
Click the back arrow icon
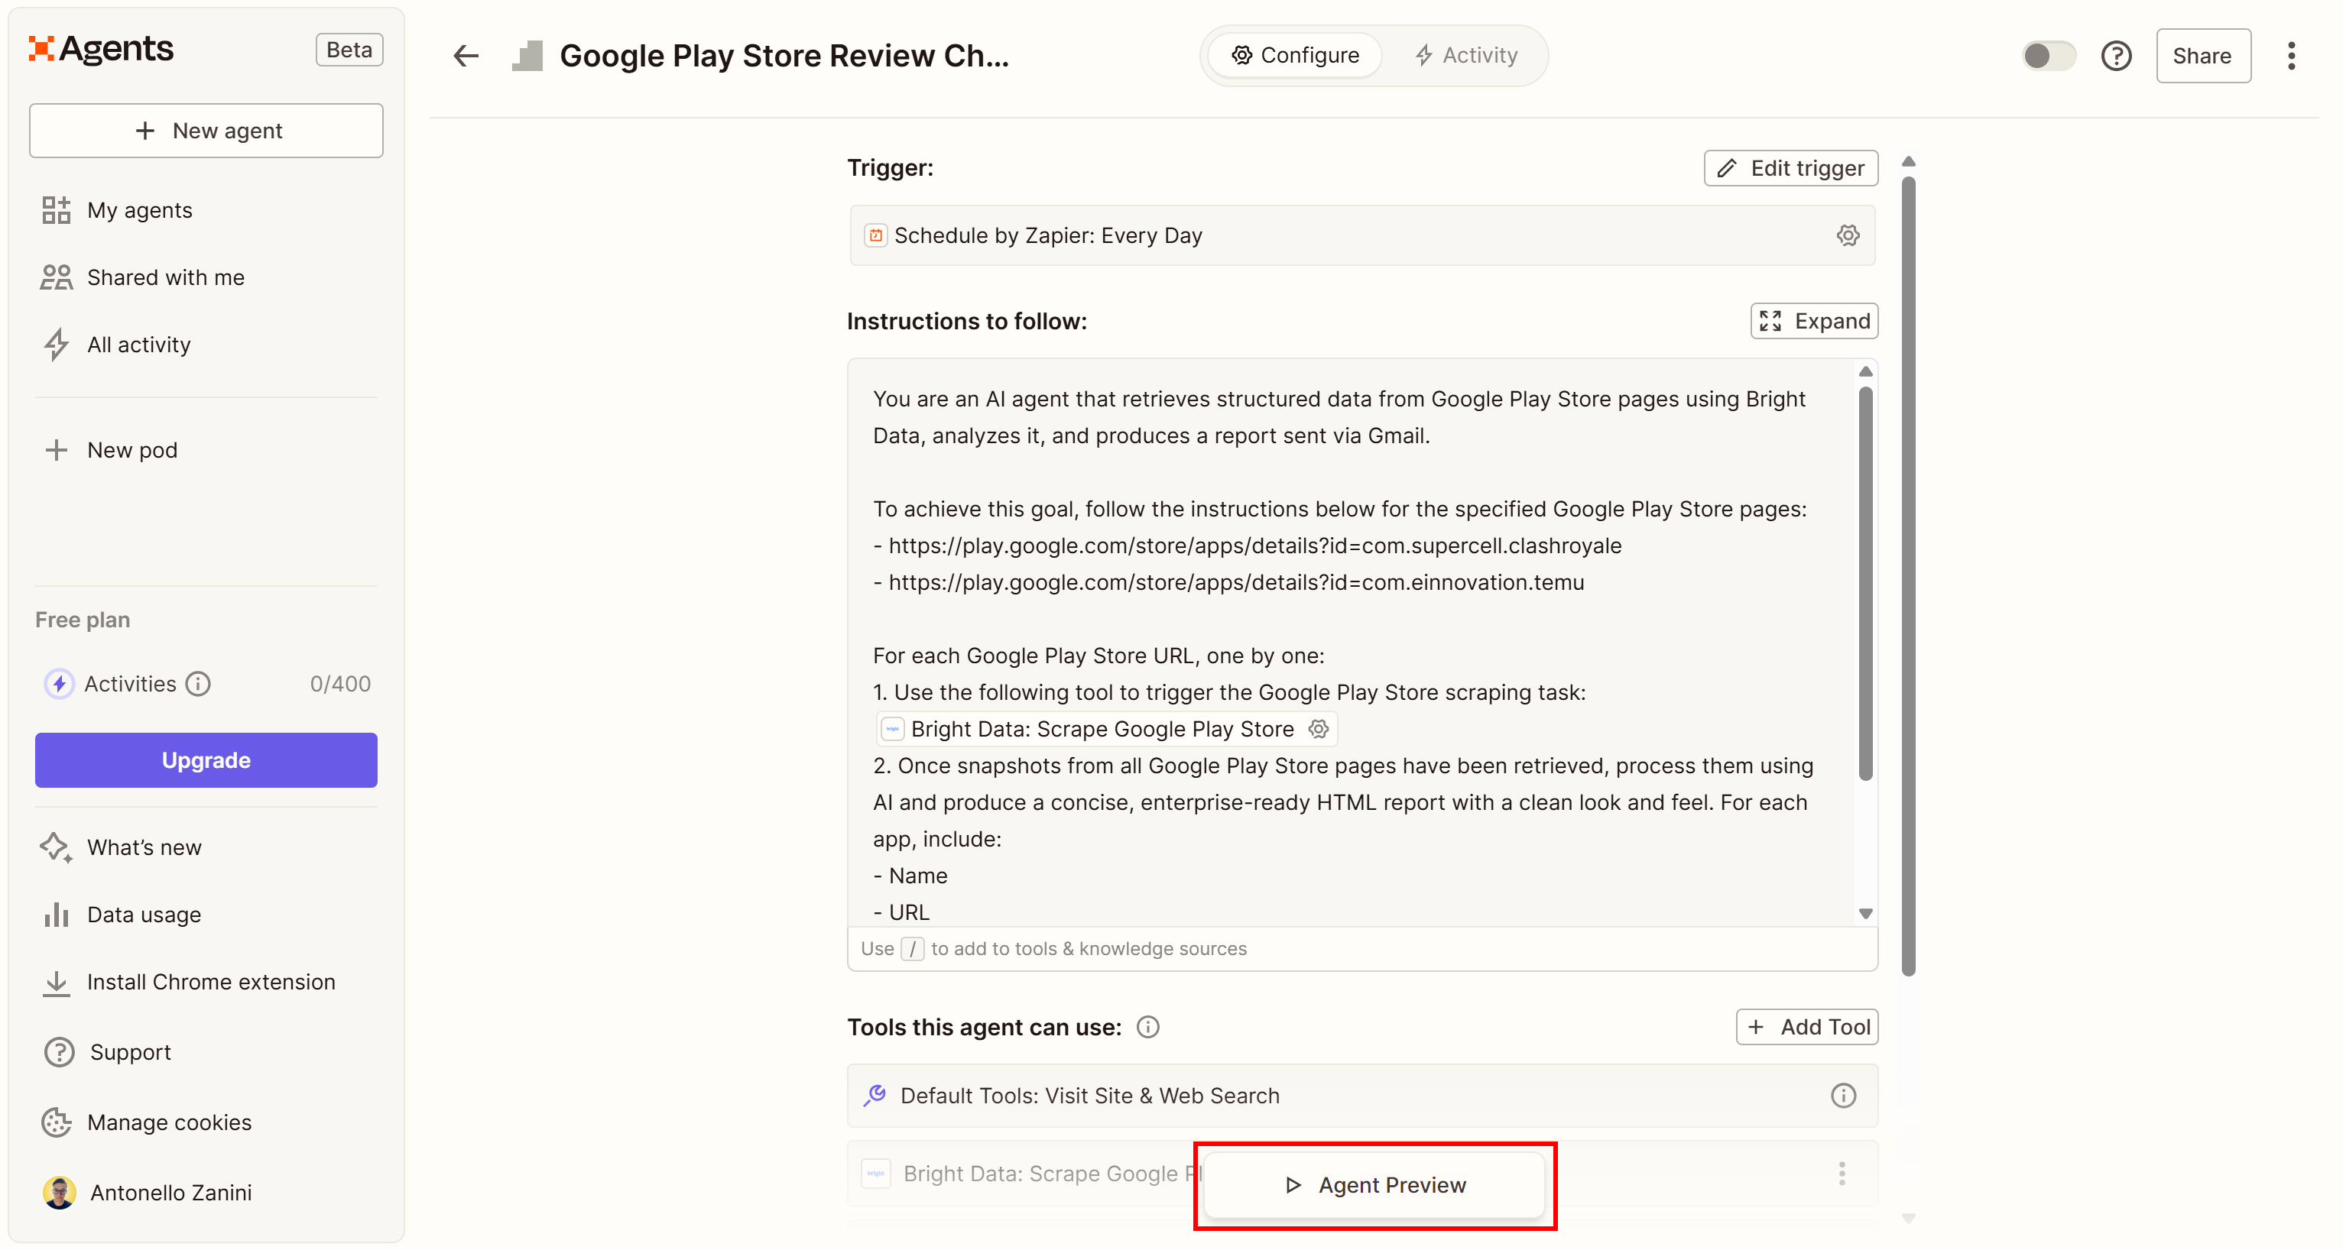point(466,56)
